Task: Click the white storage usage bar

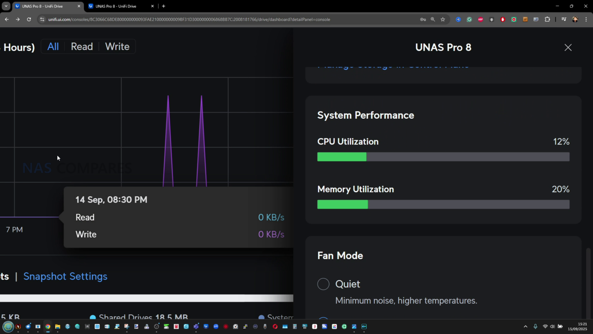Action: pos(146,298)
